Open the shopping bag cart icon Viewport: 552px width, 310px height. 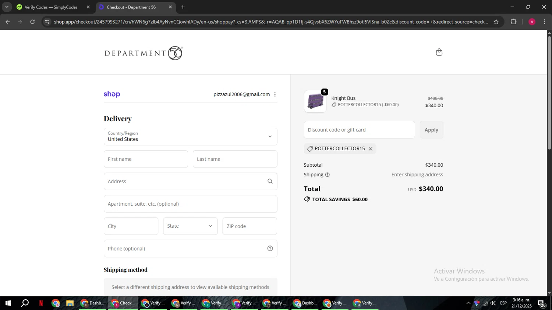439,52
